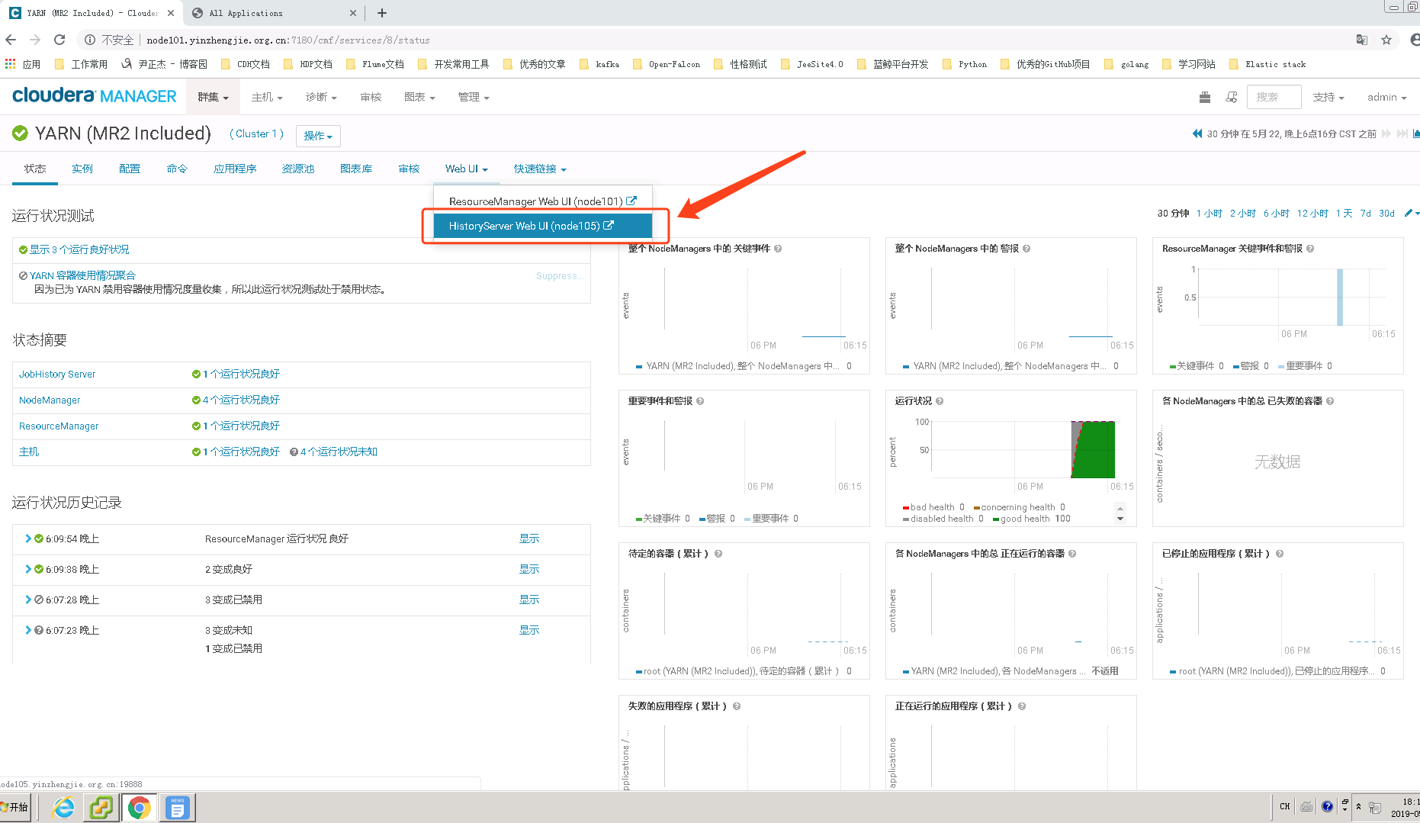Viewport: 1420px width, 823px height.
Task: Expand the 6:07:23 晚上 history record
Action: (x=28, y=630)
